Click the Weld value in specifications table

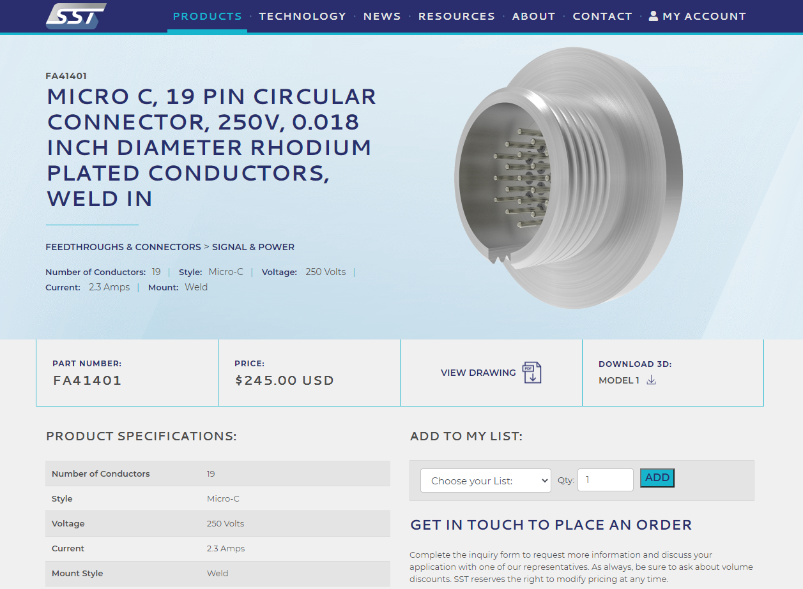coord(217,573)
